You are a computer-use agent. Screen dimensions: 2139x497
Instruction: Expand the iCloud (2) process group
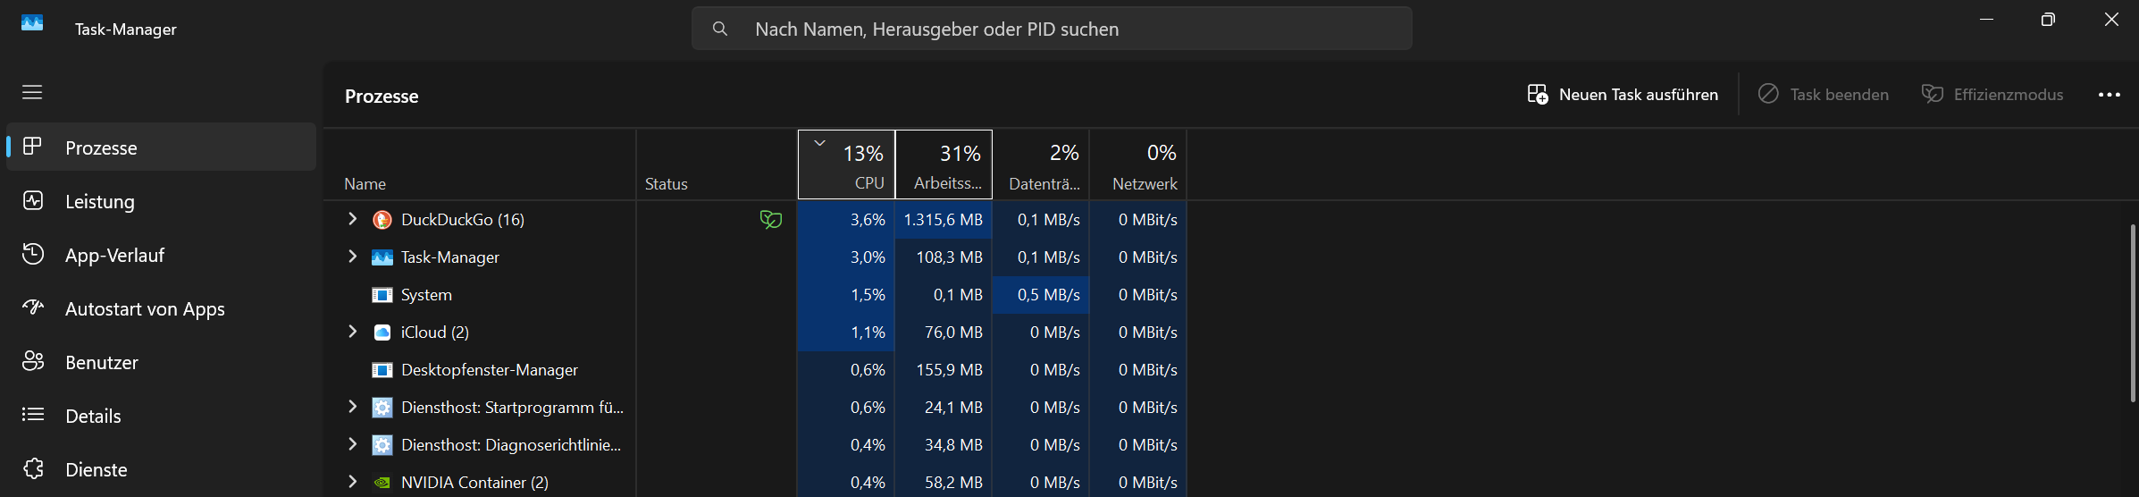(352, 332)
